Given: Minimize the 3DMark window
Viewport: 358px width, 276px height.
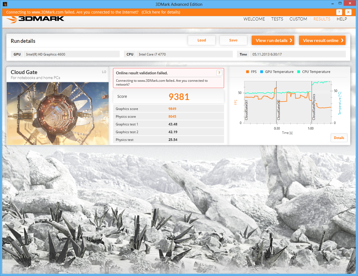Looking at the screenshot, I should point(332,4).
